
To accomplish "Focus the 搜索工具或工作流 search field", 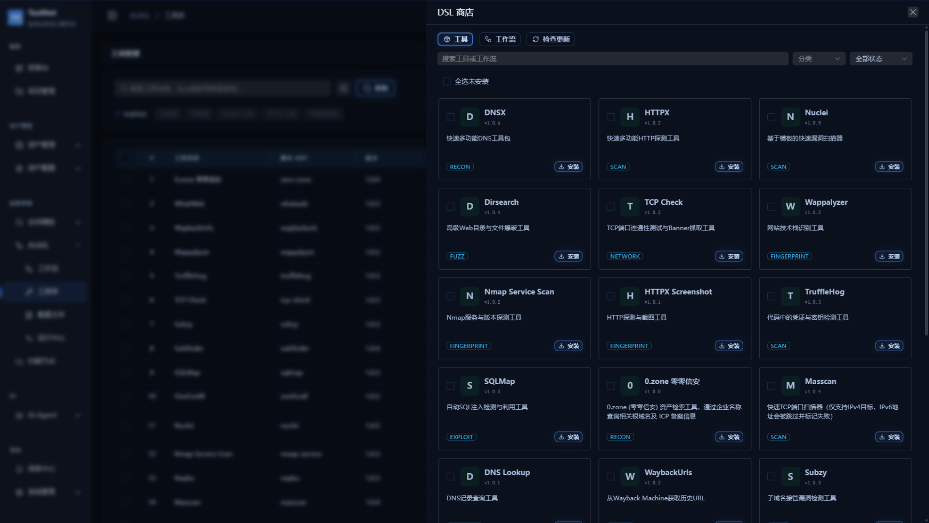I will [x=613, y=59].
